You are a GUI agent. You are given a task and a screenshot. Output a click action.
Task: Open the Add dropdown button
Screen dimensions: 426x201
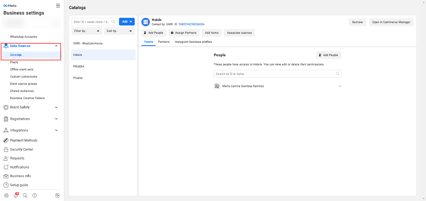[127, 22]
